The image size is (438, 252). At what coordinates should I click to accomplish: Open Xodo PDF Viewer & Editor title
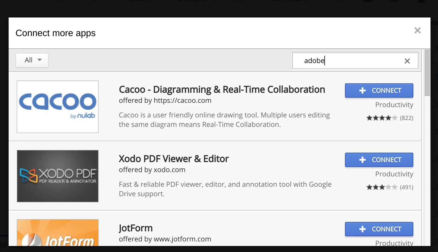coord(174,159)
